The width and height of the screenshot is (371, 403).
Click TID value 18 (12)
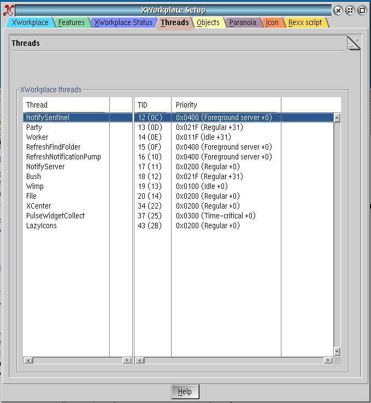coord(150,176)
